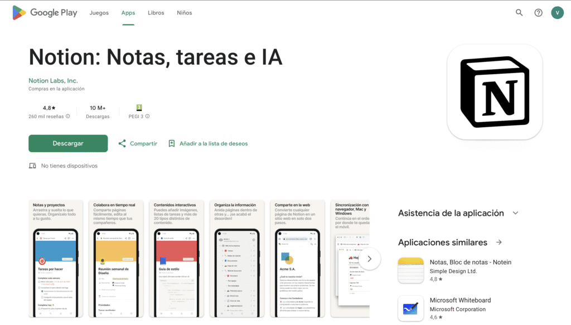Click the 260 mil reseñas text
This screenshot has height=325, width=571.
coord(46,117)
